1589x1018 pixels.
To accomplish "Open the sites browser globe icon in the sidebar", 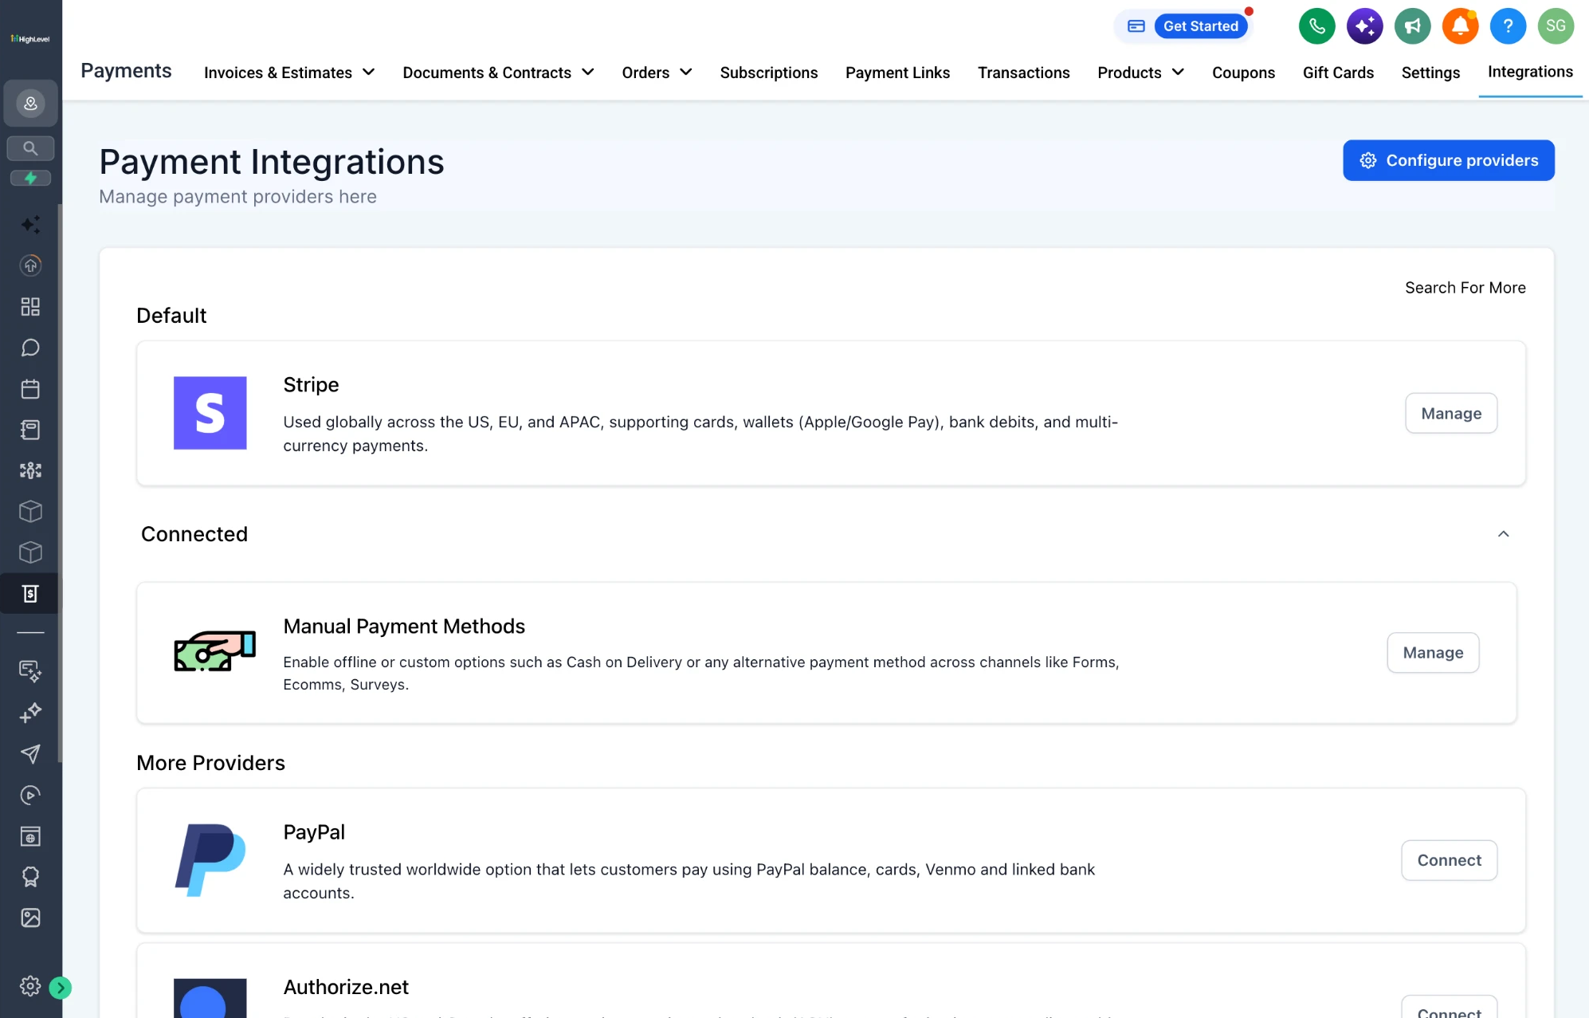I will click(30, 836).
